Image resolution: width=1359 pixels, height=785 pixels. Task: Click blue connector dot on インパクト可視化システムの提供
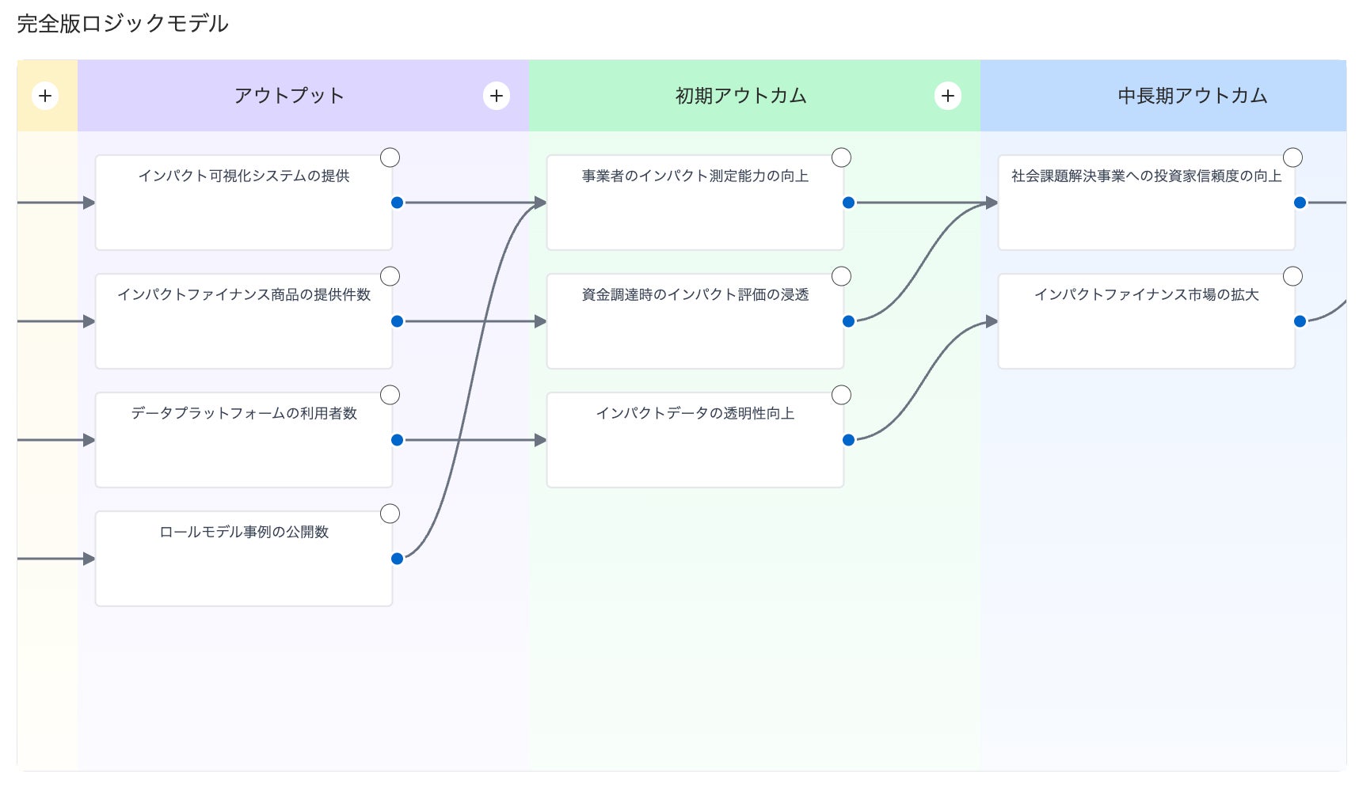pyautogui.click(x=398, y=203)
